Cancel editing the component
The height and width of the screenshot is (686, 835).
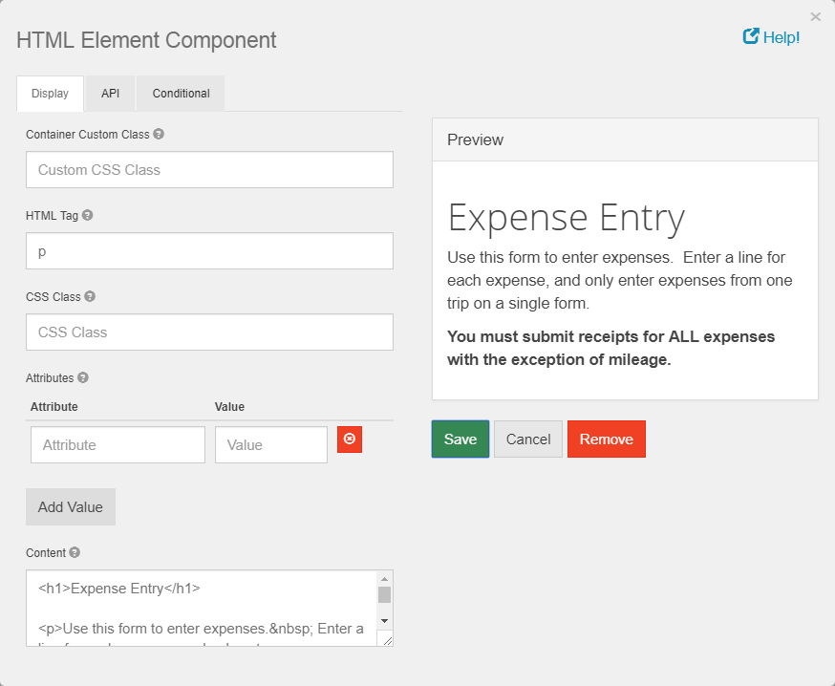[527, 439]
